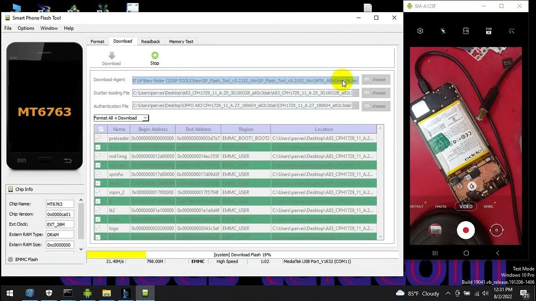This screenshot has width=536, height=301.
Task: Click choose button for Scatter-loading File
Action: tap(376, 93)
